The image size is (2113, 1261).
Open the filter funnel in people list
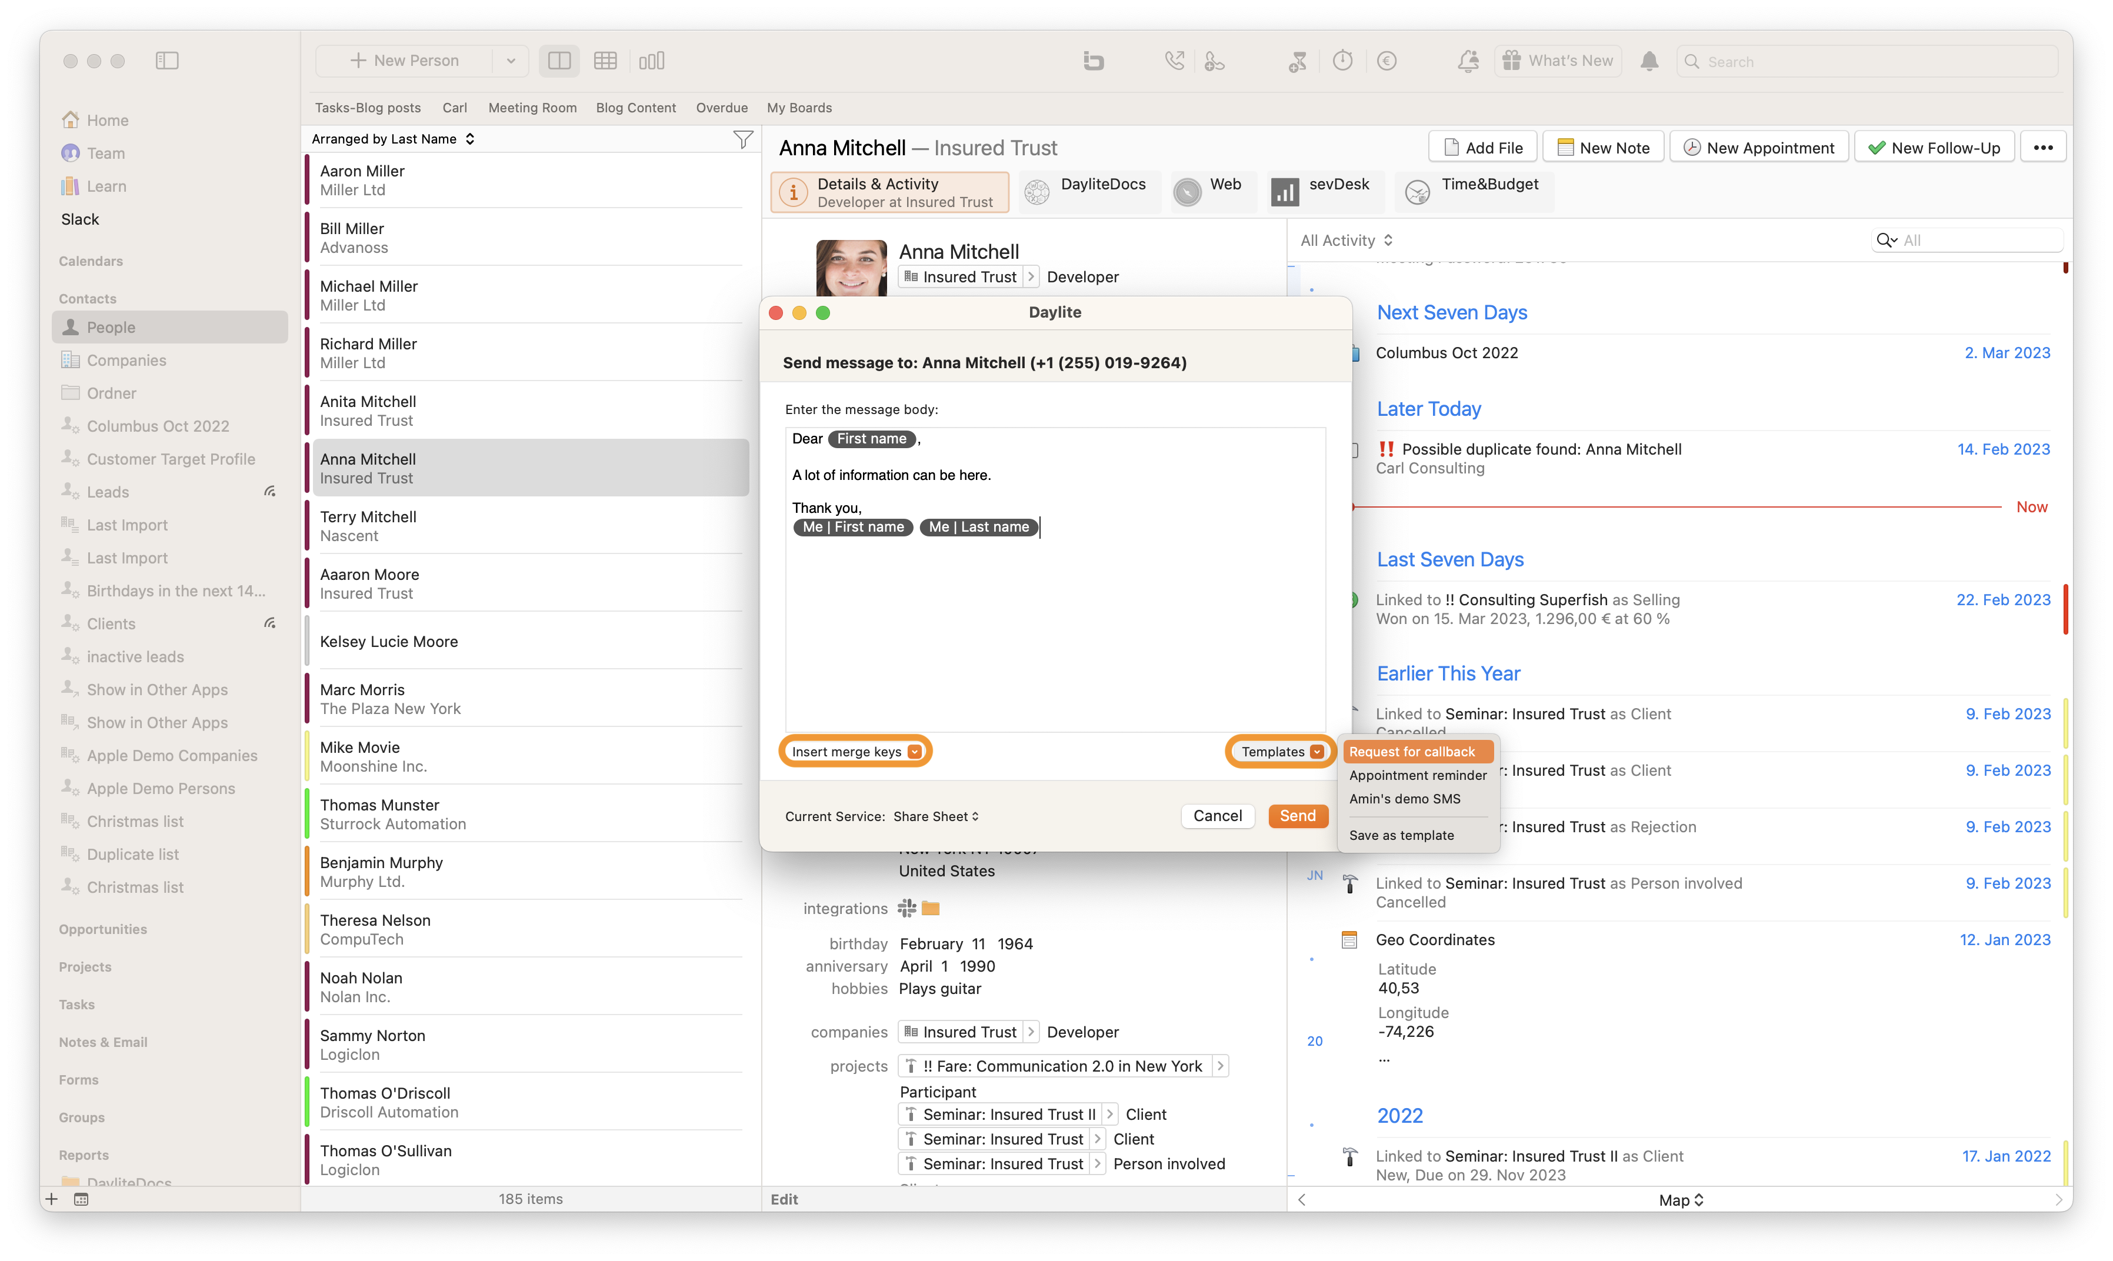click(742, 139)
